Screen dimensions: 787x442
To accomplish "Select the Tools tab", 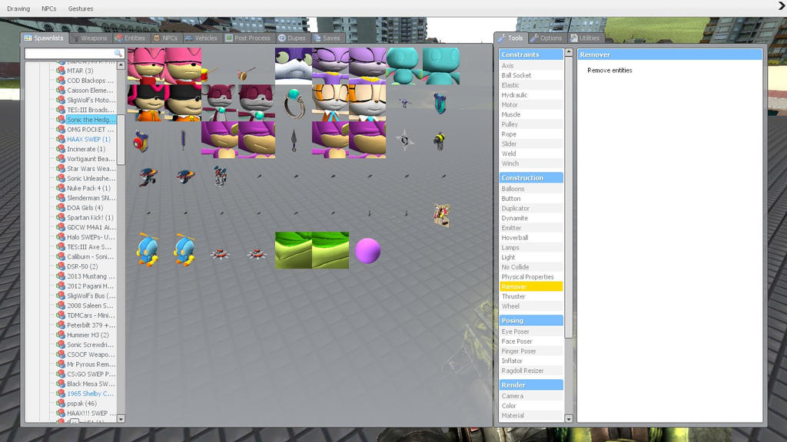I will tap(510, 38).
